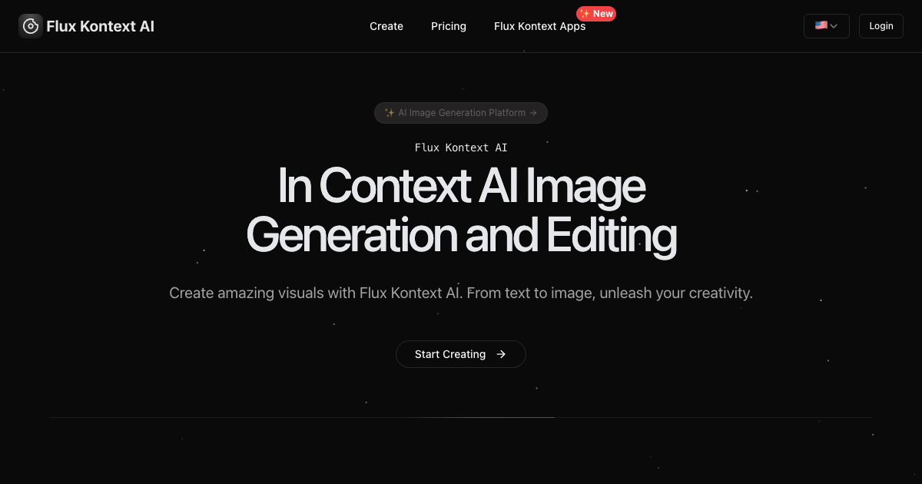Image resolution: width=922 pixels, height=484 pixels.
Task: Open Pricing from the top navigation
Action: pyautogui.click(x=449, y=26)
